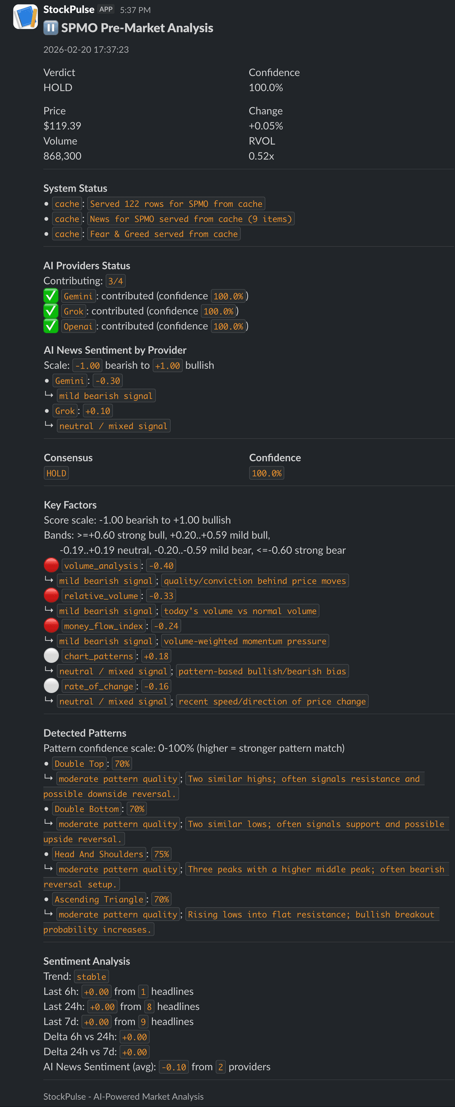This screenshot has height=1107, width=455.
Task: Click the green checkmark next to Openai
Action: point(51,326)
